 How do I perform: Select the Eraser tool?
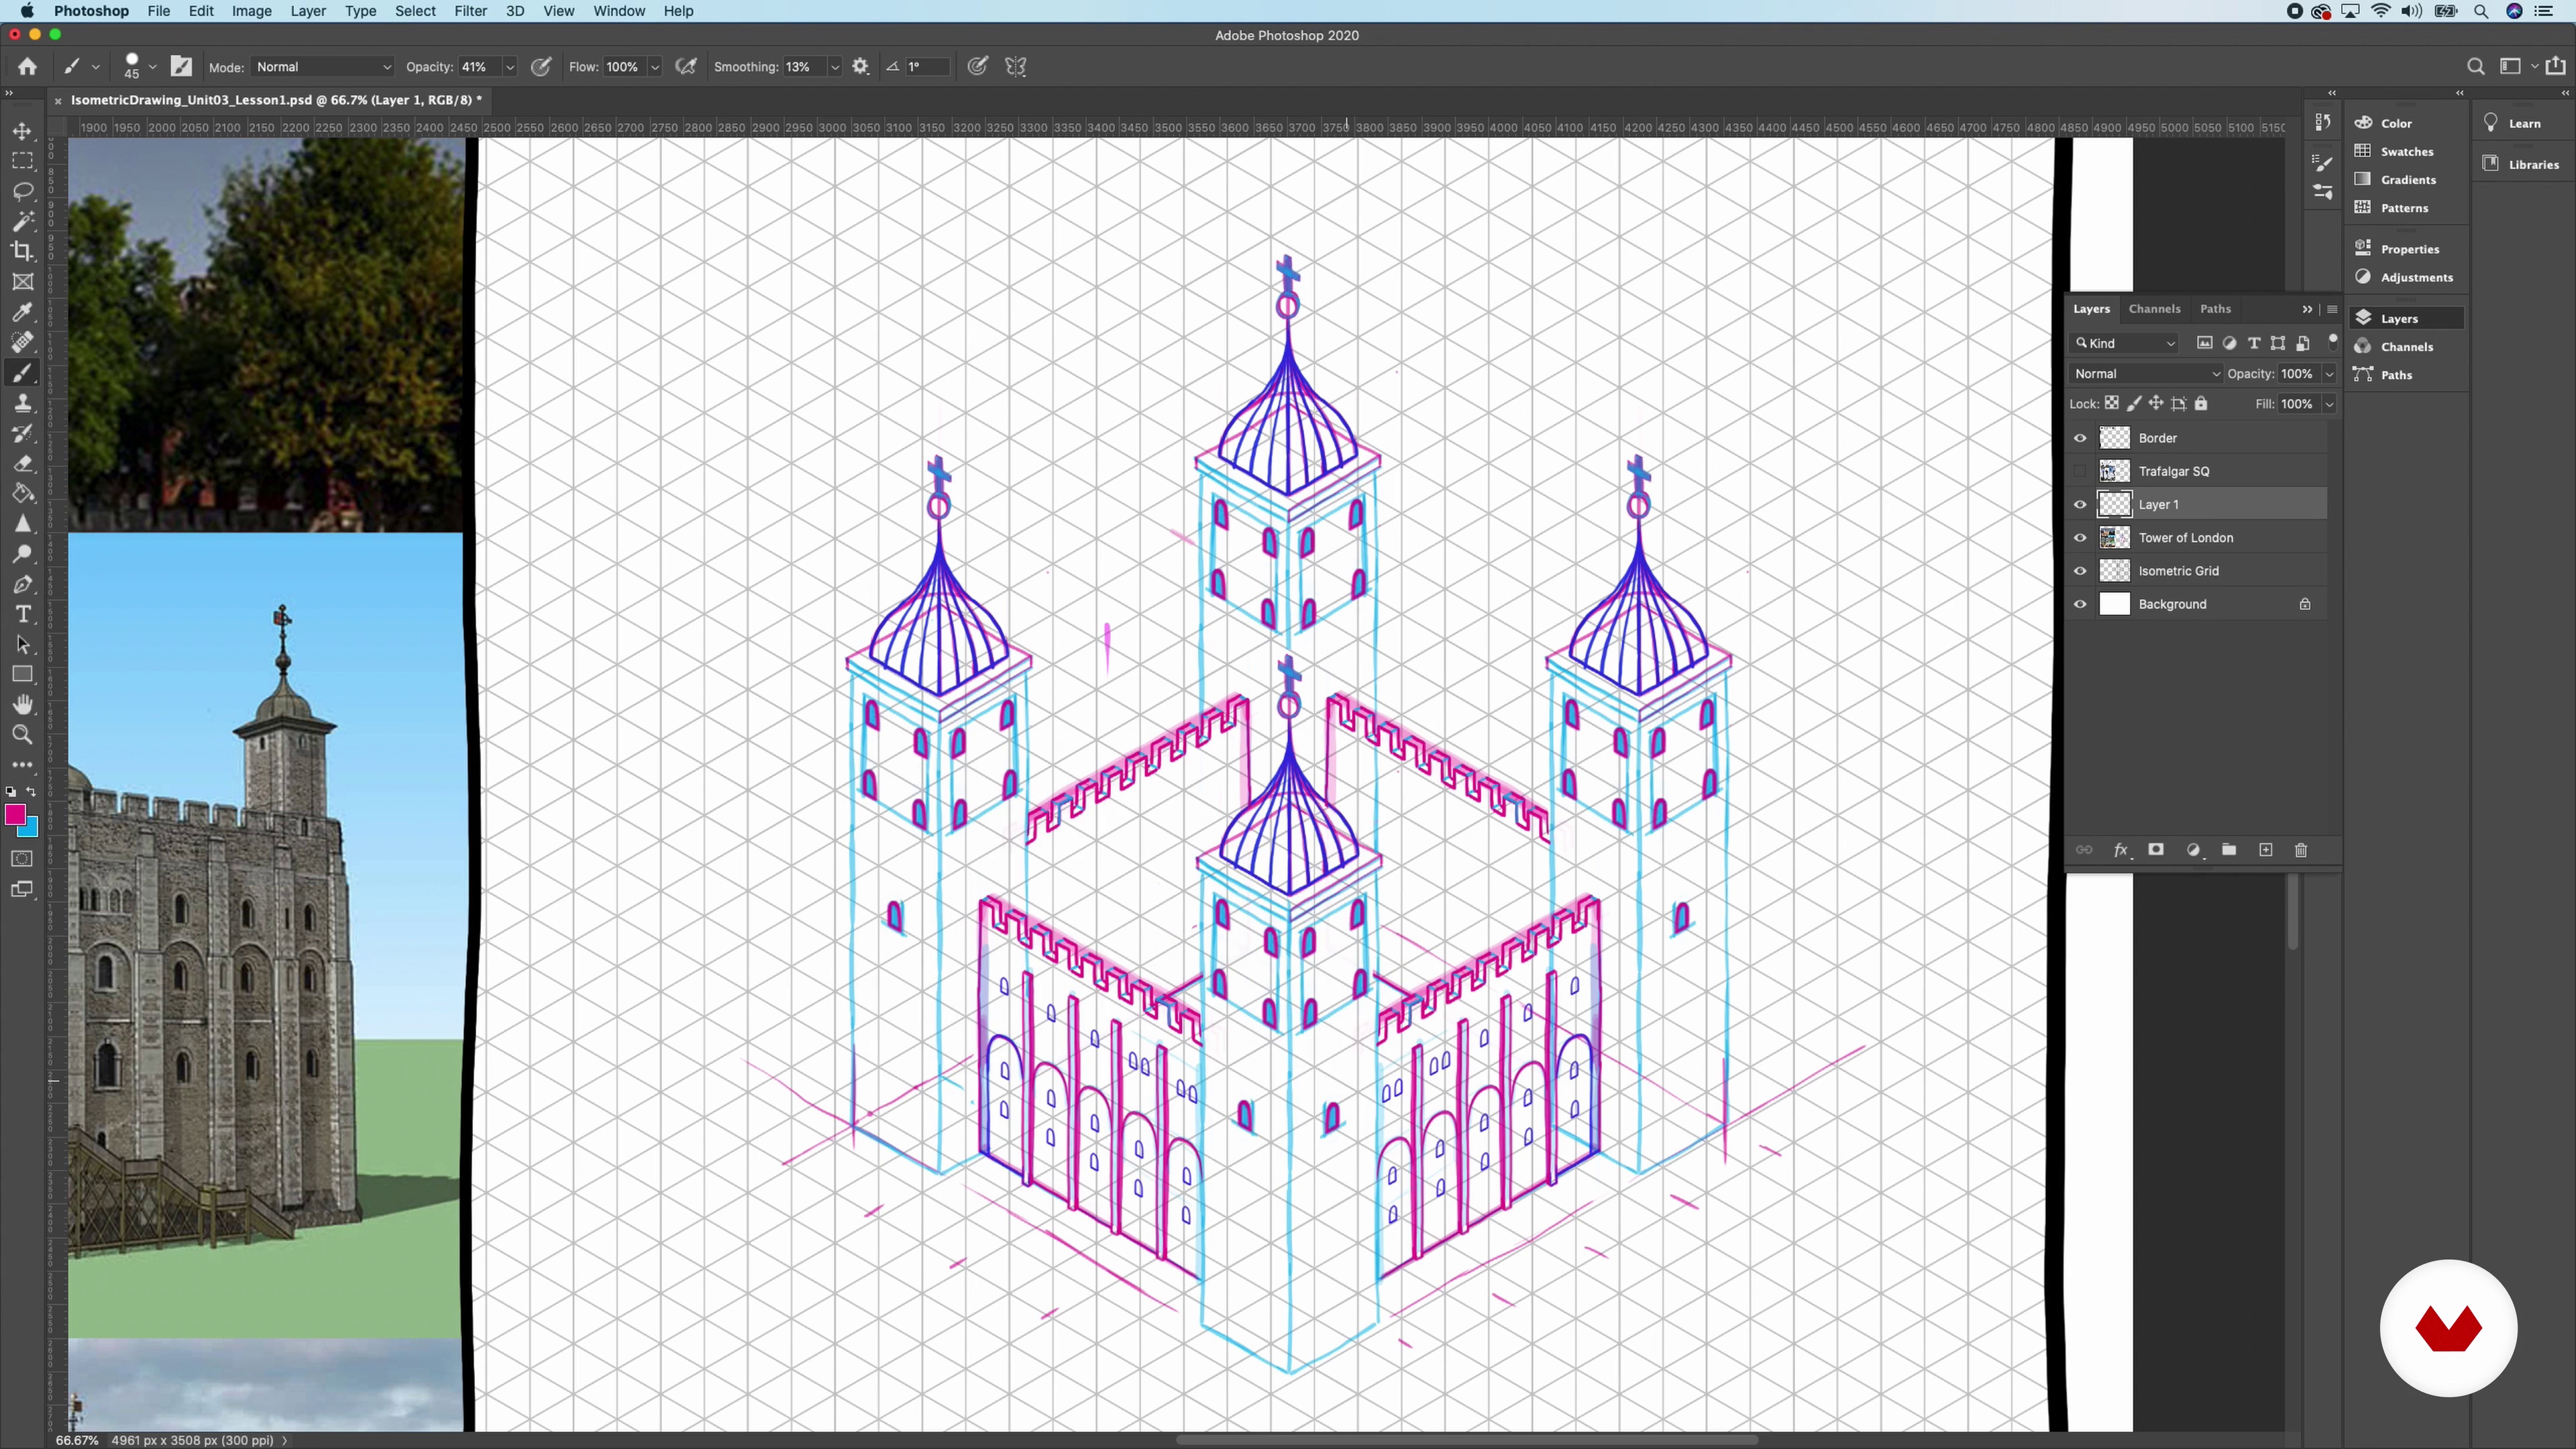coord(22,464)
